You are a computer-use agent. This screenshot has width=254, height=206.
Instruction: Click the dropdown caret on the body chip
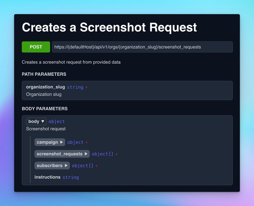[42, 121]
